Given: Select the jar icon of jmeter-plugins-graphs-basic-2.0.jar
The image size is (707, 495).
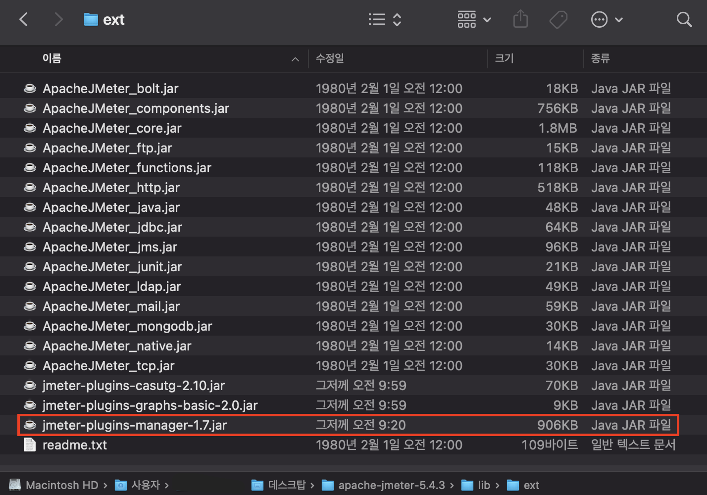Looking at the screenshot, I should point(30,405).
